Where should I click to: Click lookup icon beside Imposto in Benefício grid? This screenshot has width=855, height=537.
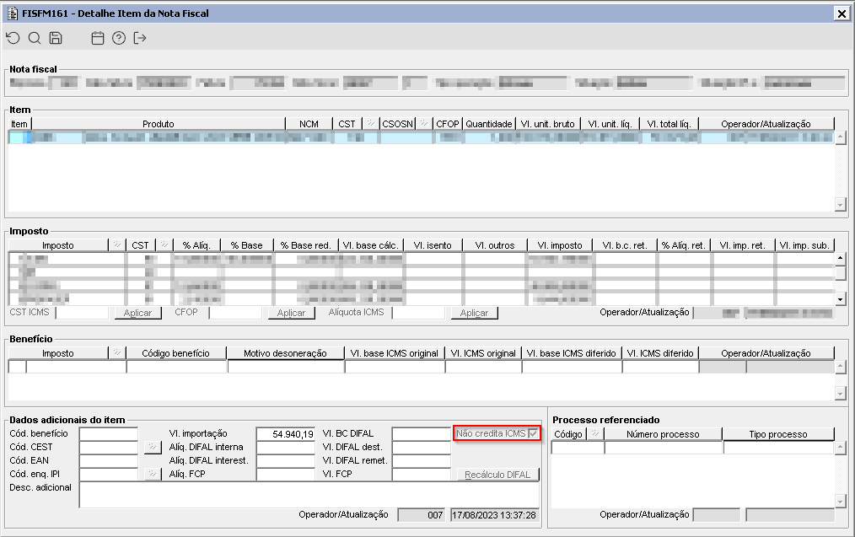[117, 353]
